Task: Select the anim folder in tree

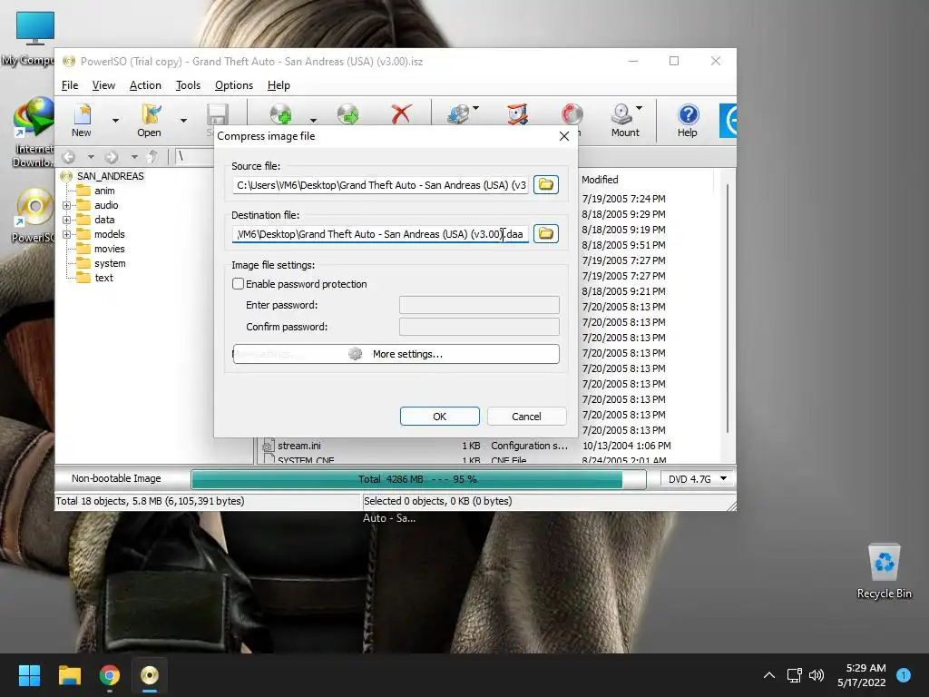Action: click(104, 191)
